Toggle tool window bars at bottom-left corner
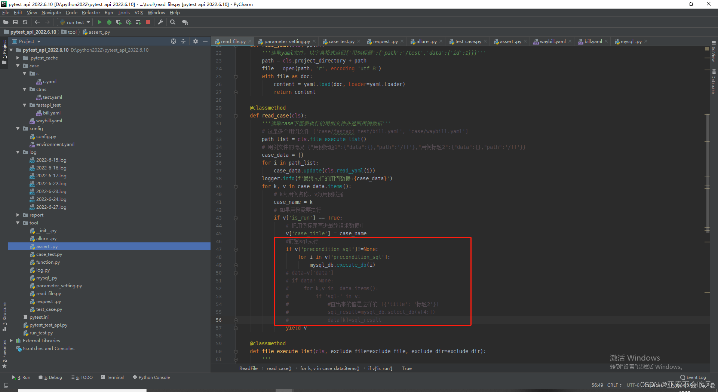This screenshot has height=392, width=718. tap(6, 385)
